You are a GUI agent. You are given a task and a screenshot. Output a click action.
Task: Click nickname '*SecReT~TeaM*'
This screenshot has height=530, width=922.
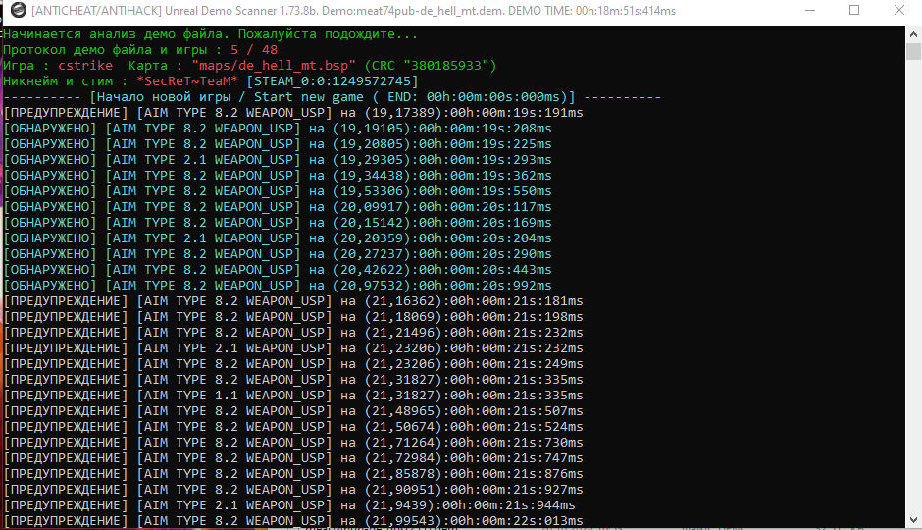click(187, 81)
